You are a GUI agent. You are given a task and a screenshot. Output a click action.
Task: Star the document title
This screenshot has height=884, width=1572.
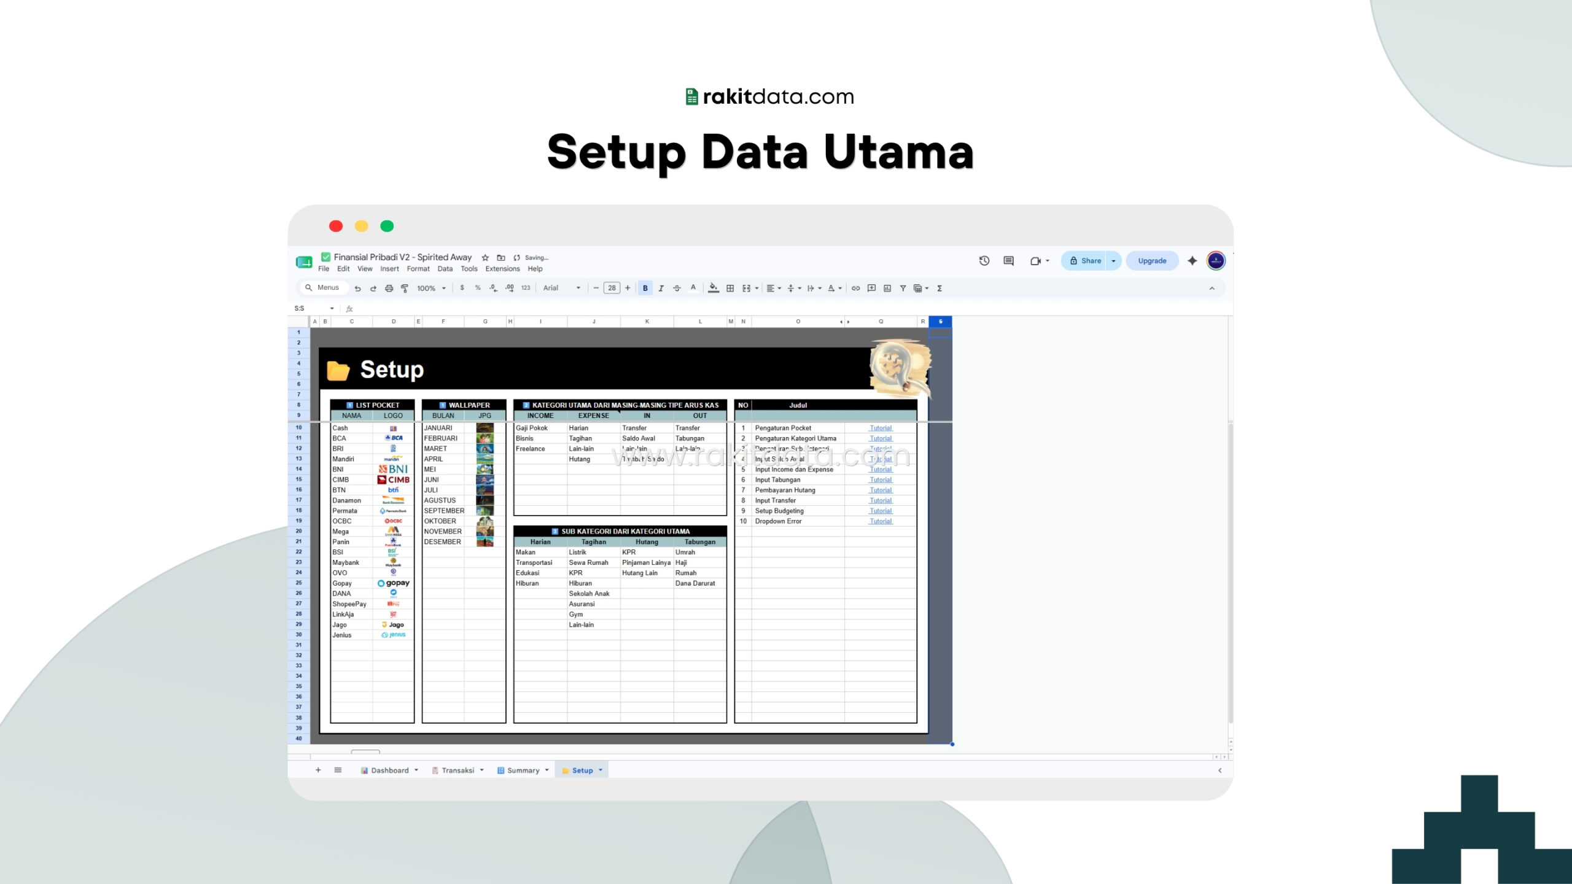pyautogui.click(x=485, y=258)
